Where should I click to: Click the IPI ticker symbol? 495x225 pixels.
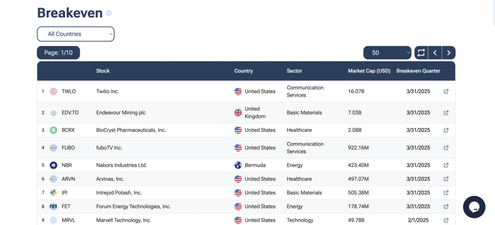[65, 193]
